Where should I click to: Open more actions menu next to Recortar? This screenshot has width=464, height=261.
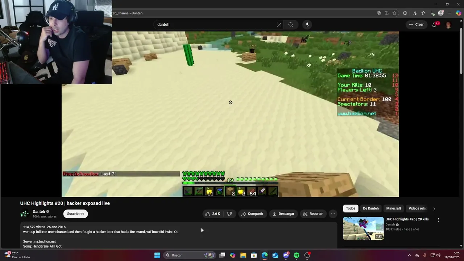tap(333, 214)
